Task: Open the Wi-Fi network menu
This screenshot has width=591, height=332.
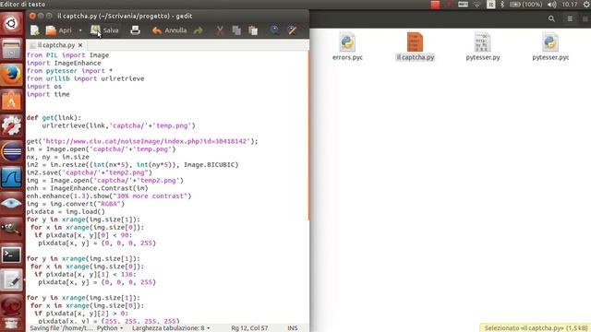Action: (x=477, y=5)
